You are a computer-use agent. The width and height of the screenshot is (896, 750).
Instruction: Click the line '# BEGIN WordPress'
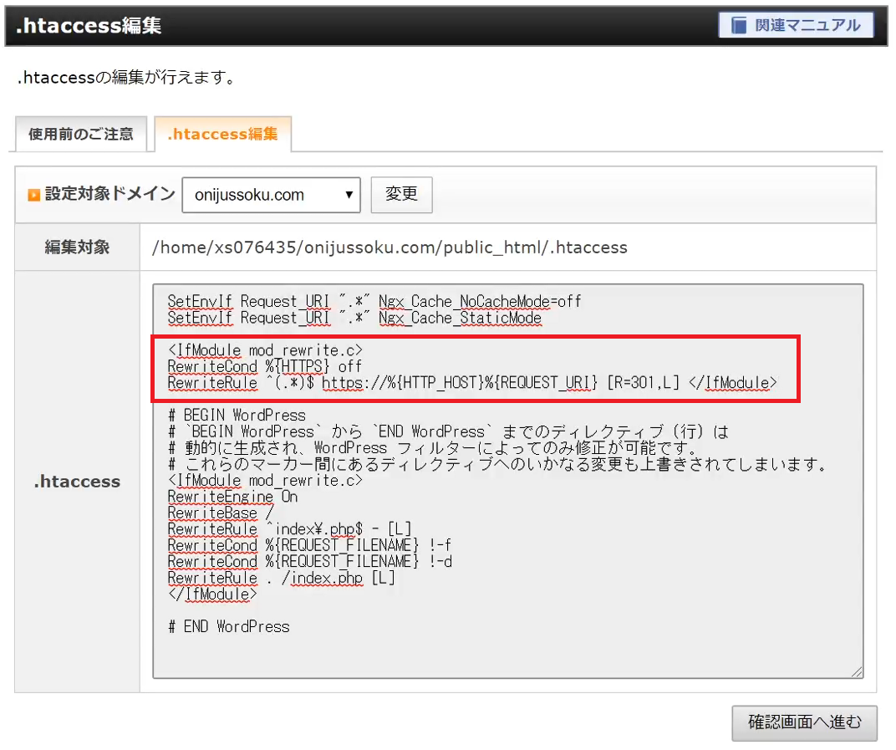click(237, 415)
